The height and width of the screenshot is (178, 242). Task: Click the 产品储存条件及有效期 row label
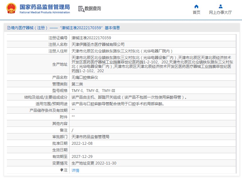tap(48, 111)
